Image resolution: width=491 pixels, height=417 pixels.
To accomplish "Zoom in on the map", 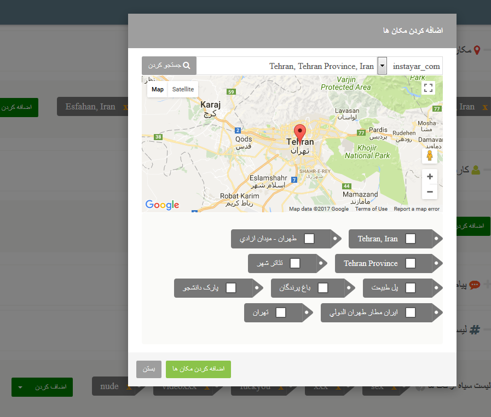I will pos(430,177).
